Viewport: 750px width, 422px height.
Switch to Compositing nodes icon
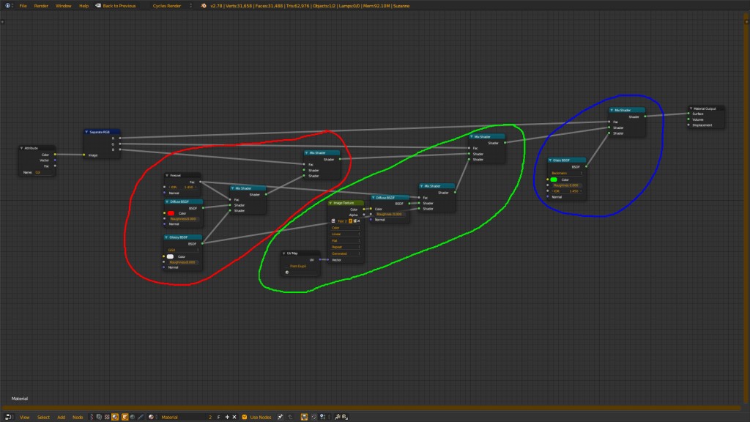[99, 415]
